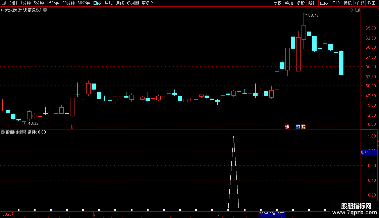
Task: Select the 1分钟 period
Action: coord(25,3)
